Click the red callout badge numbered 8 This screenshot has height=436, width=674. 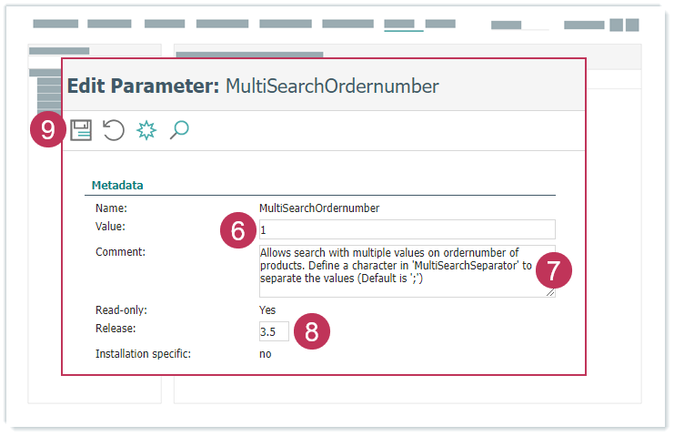coord(312,331)
